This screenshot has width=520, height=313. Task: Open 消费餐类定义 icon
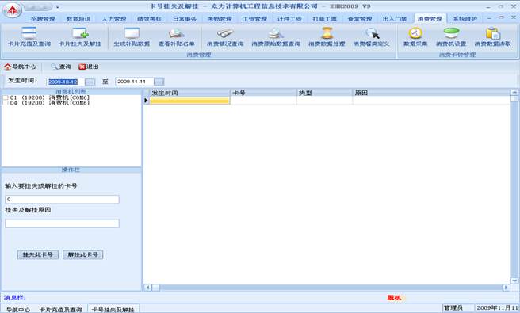[x=371, y=36]
